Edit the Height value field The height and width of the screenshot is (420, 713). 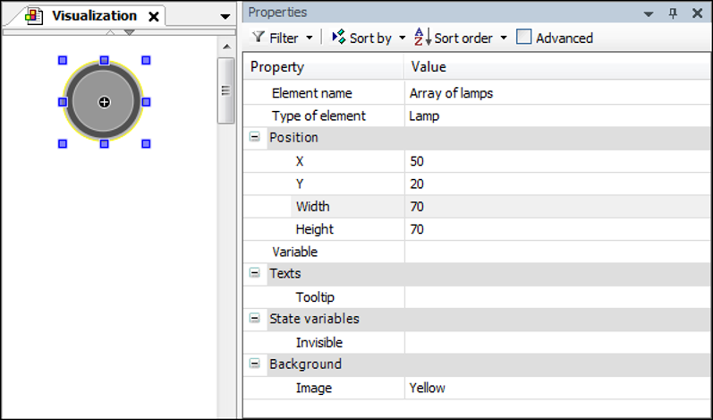(558, 229)
